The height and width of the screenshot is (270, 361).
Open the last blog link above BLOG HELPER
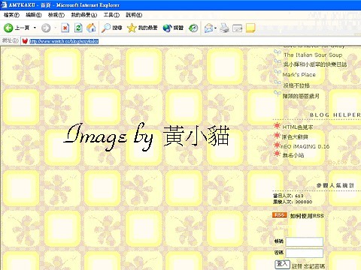pyautogui.click(x=301, y=96)
